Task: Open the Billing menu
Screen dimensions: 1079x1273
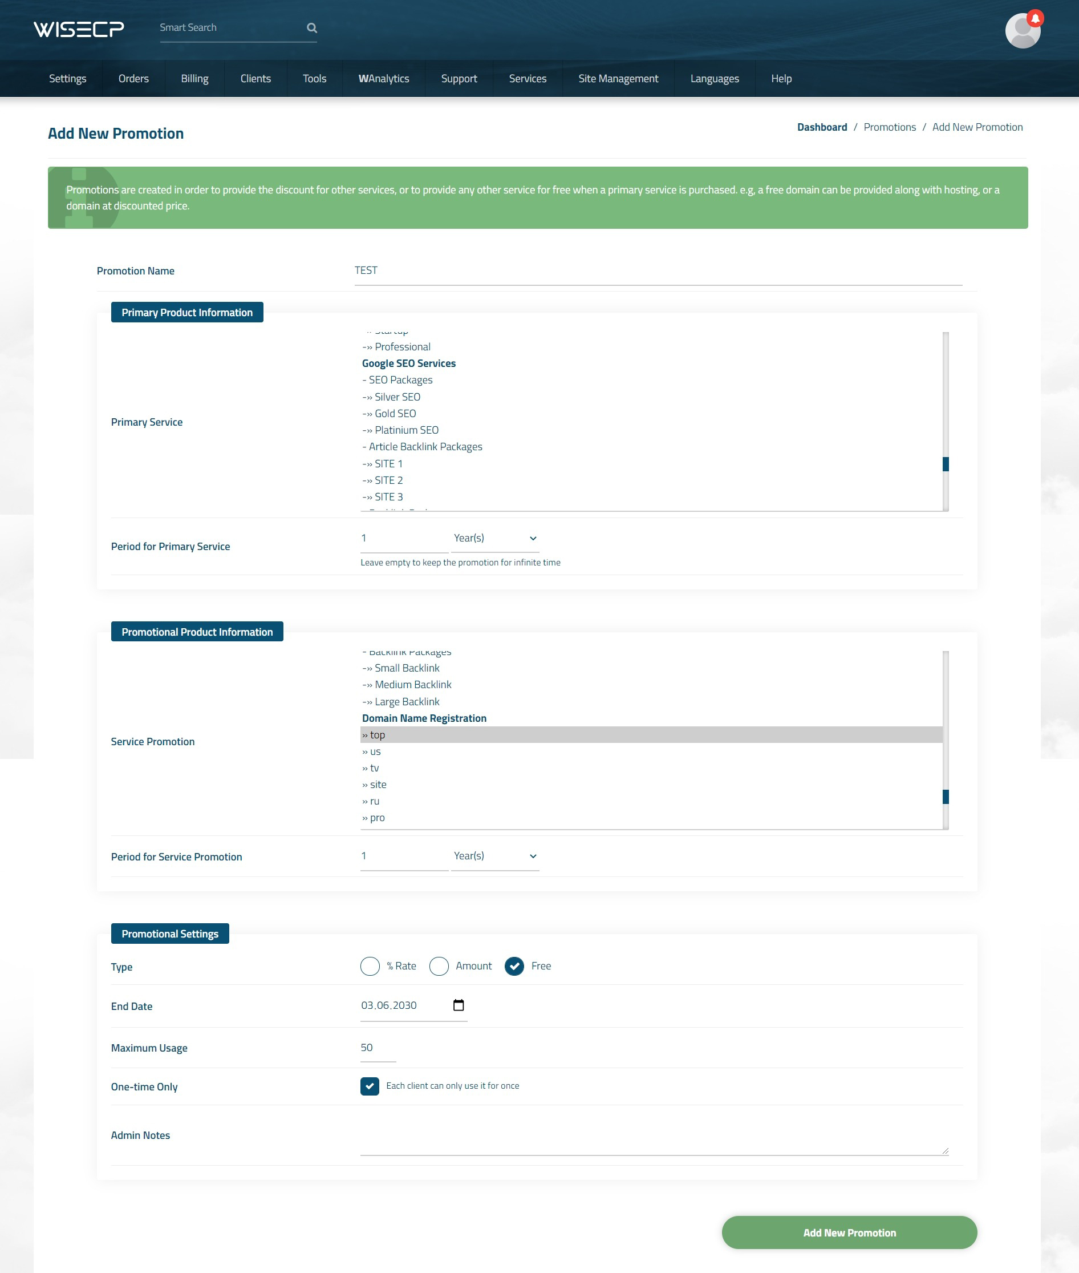Action: tap(194, 78)
